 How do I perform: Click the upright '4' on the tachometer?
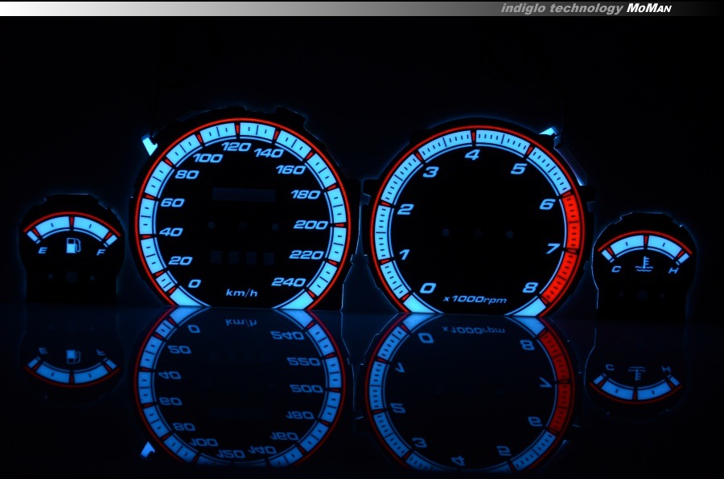[x=472, y=154]
